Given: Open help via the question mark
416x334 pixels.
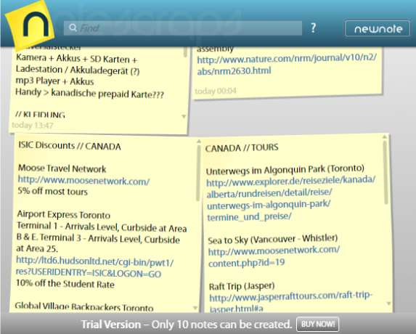Looking at the screenshot, I should (314, 28).
